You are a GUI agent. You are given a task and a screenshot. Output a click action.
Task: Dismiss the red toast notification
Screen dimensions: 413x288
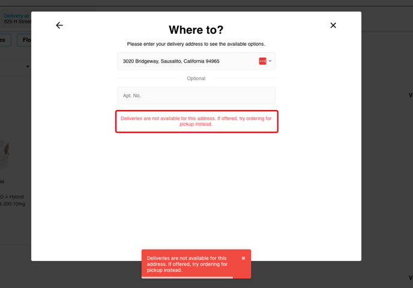point(243,258)
